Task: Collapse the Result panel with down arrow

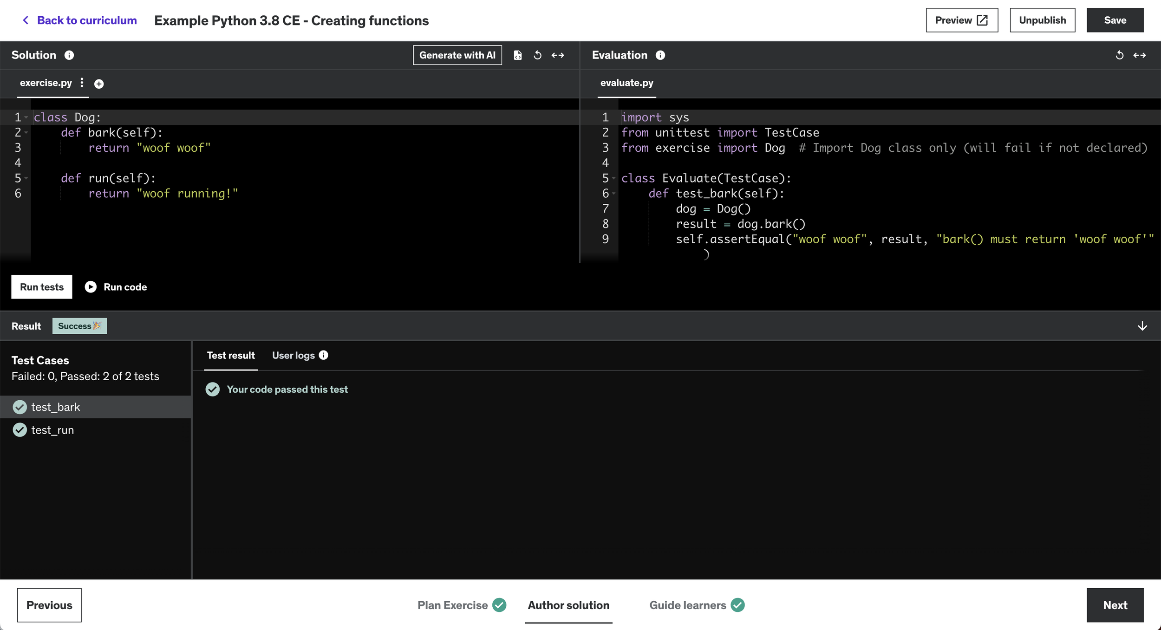Action: [1142, 326]
